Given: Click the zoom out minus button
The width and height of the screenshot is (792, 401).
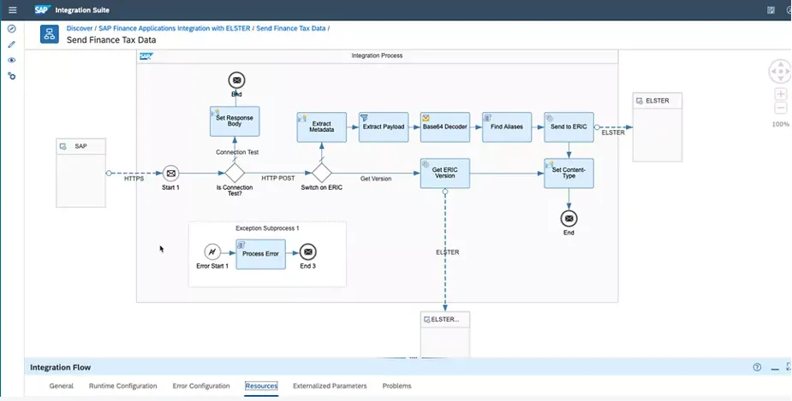Looking at the screenshot, I should [781, 108].
